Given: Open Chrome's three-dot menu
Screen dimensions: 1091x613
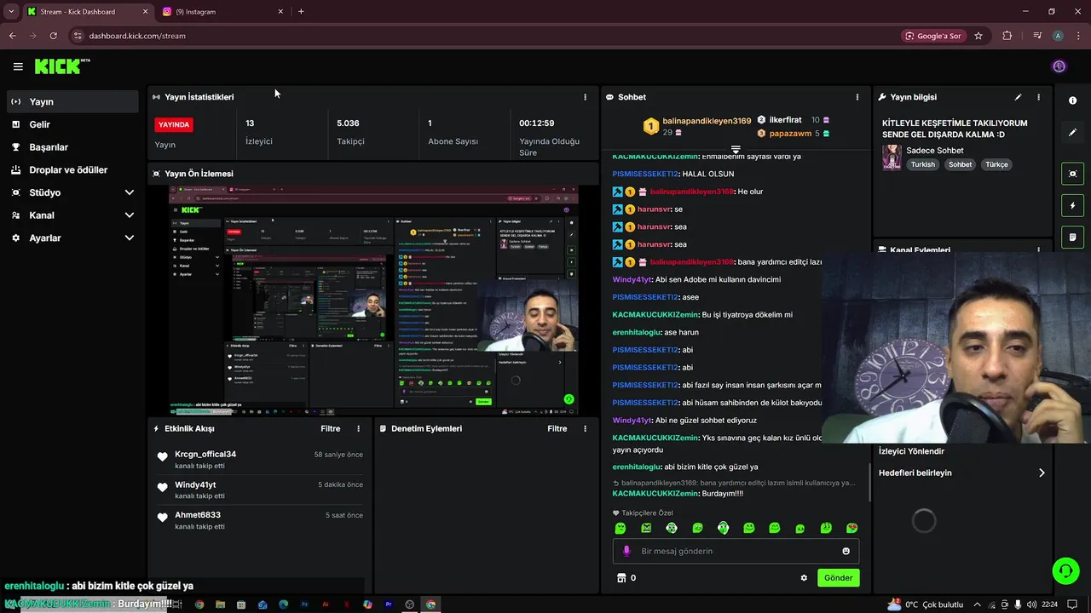Looking at the screenshot, I should (1078, 36).
